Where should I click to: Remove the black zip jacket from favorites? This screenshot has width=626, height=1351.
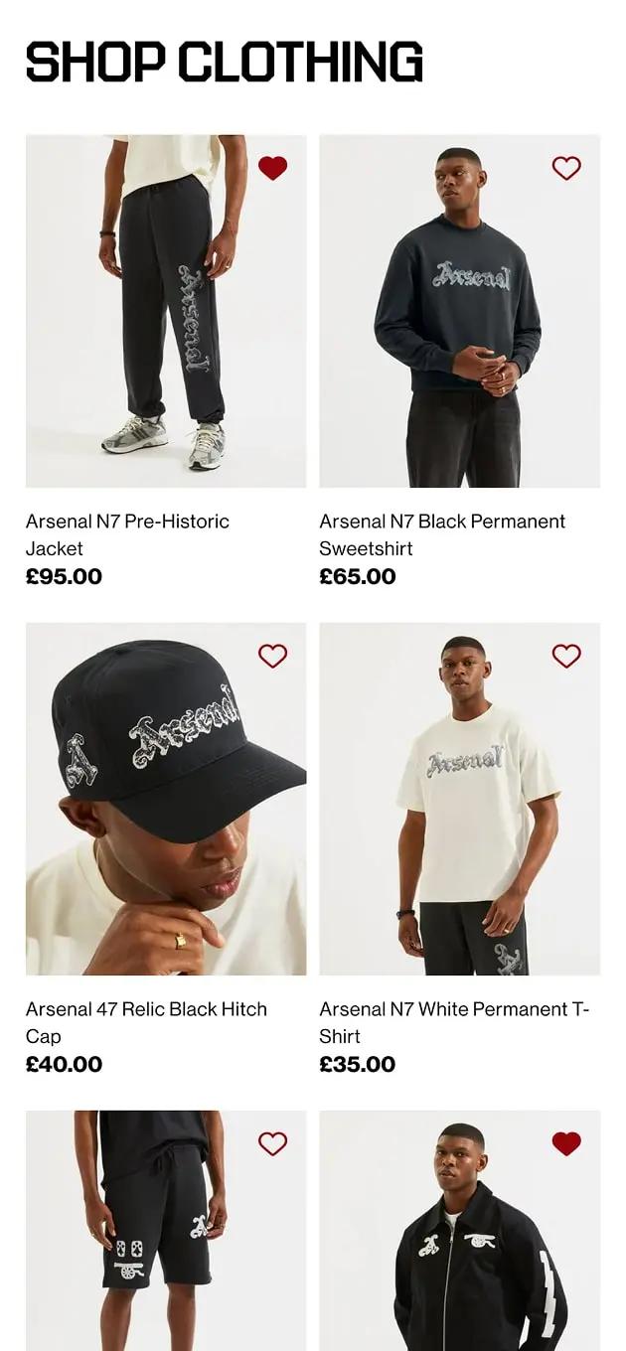566,1143
